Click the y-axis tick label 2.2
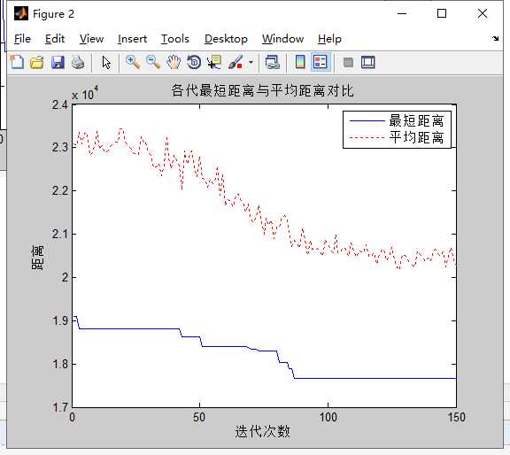Screen dimensions: 510x455 pos(60,190)
